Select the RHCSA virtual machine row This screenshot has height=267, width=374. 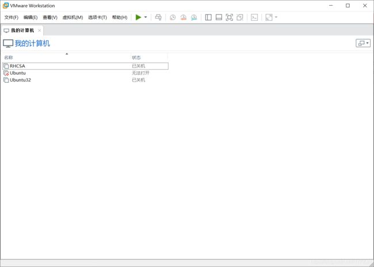pyautogui.click(x=85, y=66)
